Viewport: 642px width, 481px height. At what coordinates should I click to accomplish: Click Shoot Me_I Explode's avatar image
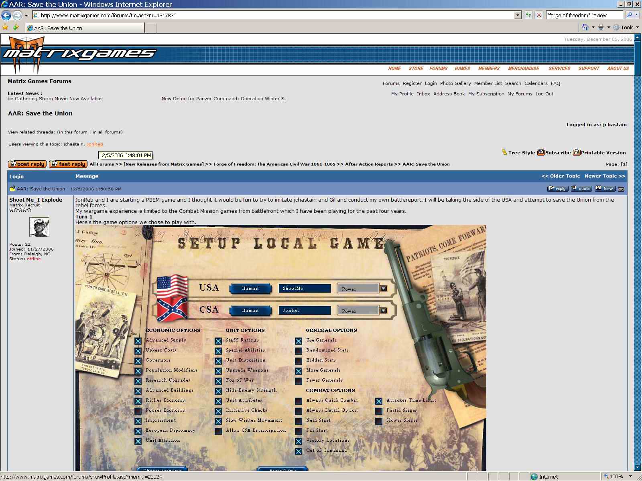[39, 227]
